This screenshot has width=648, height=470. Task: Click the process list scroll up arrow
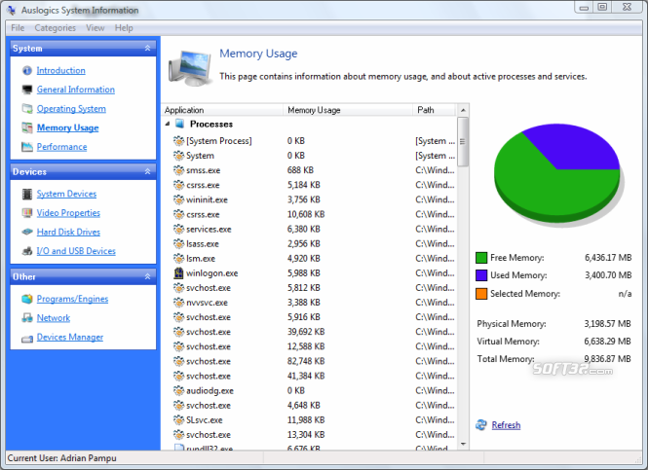pos(463,110)
